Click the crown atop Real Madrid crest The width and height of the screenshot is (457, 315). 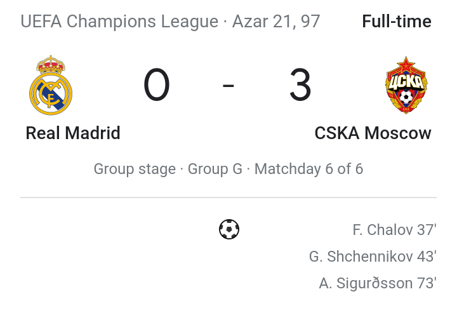[x=51, y=64]
